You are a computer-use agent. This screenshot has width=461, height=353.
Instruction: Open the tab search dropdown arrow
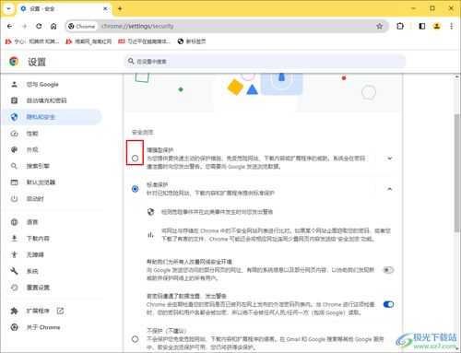click(x=8, y=8)
